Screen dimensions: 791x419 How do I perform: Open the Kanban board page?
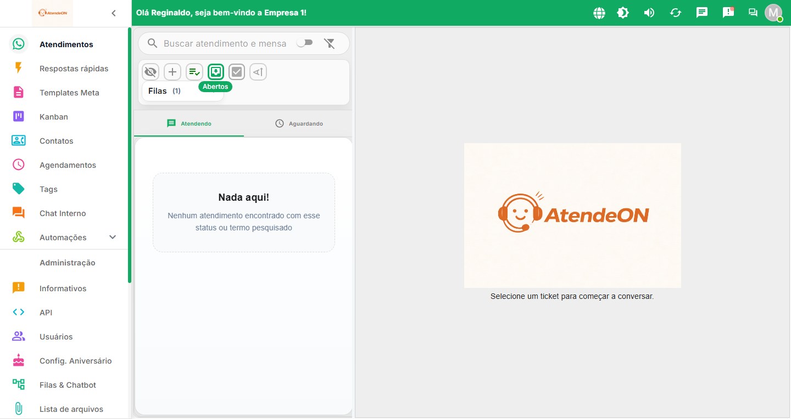65,117
